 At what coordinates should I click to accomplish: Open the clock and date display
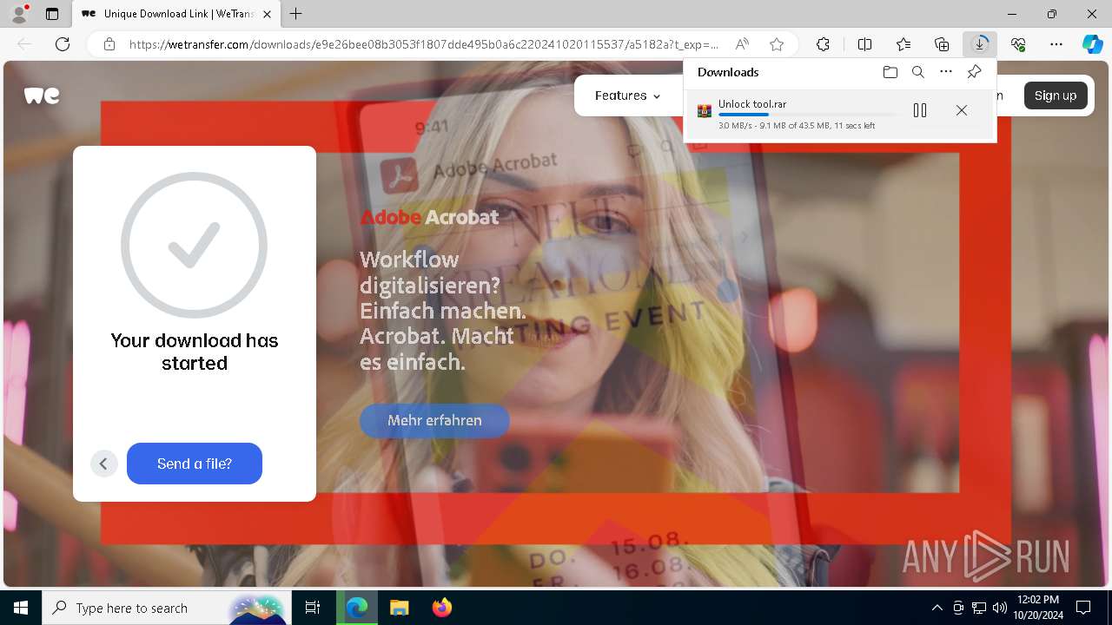(1036, 608)
